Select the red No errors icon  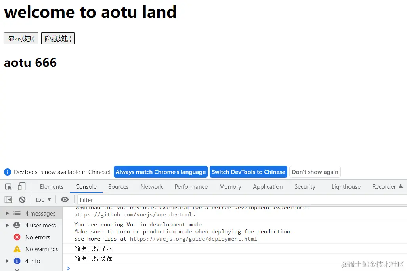tap(17, 237)
